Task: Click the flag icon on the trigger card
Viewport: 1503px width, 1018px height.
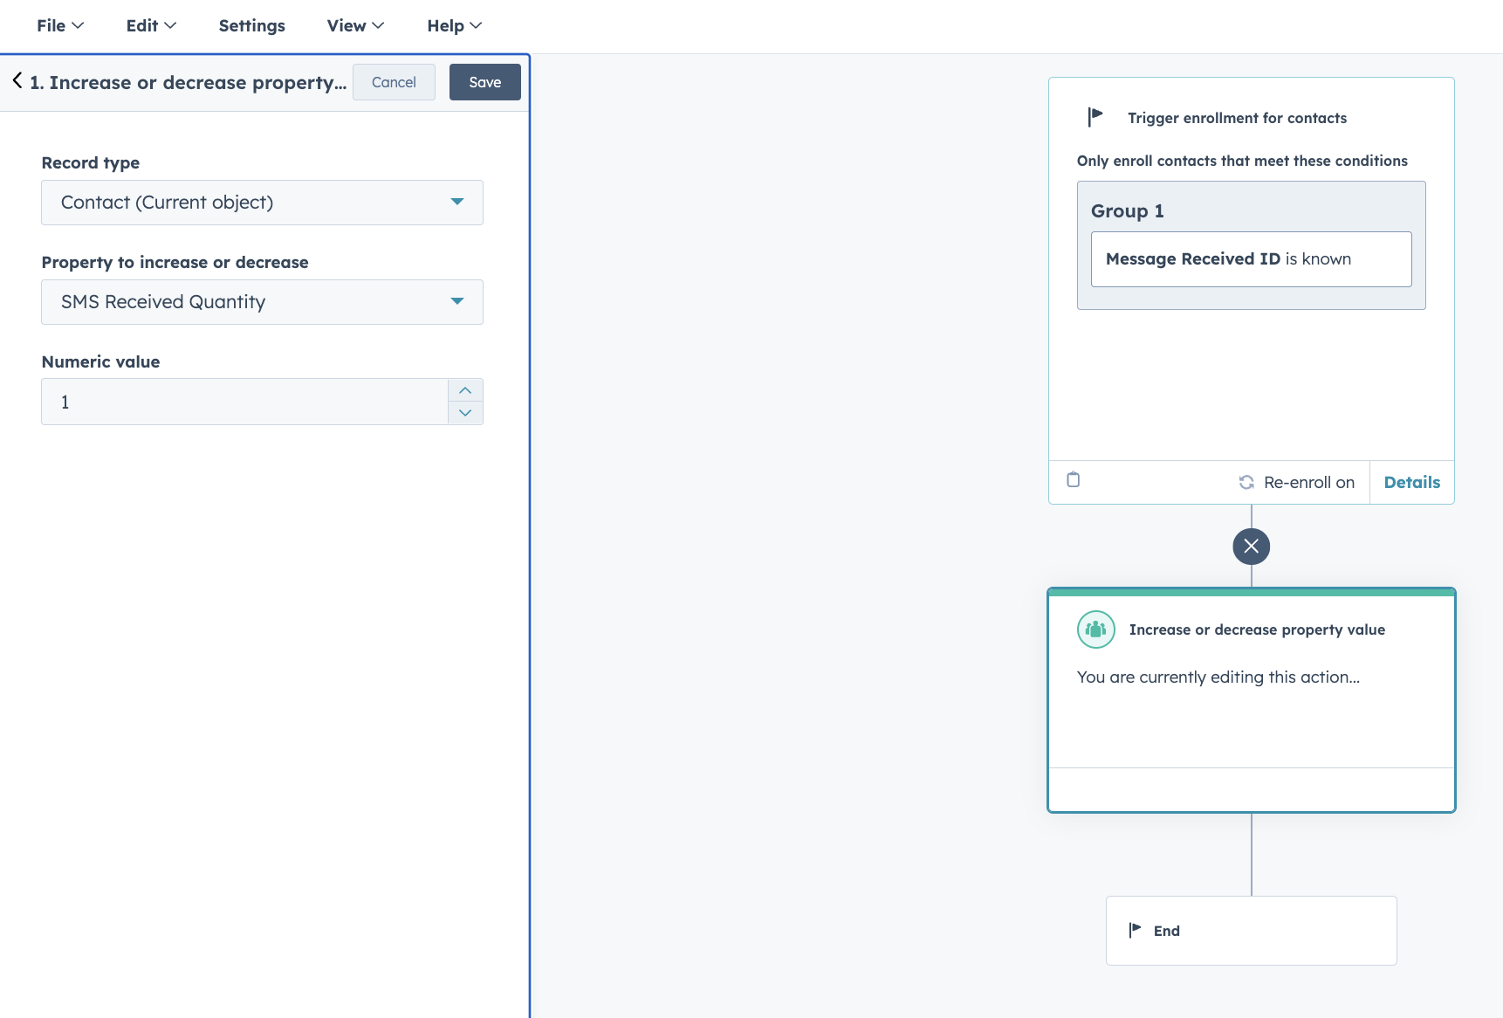Action: (1095, 116)
